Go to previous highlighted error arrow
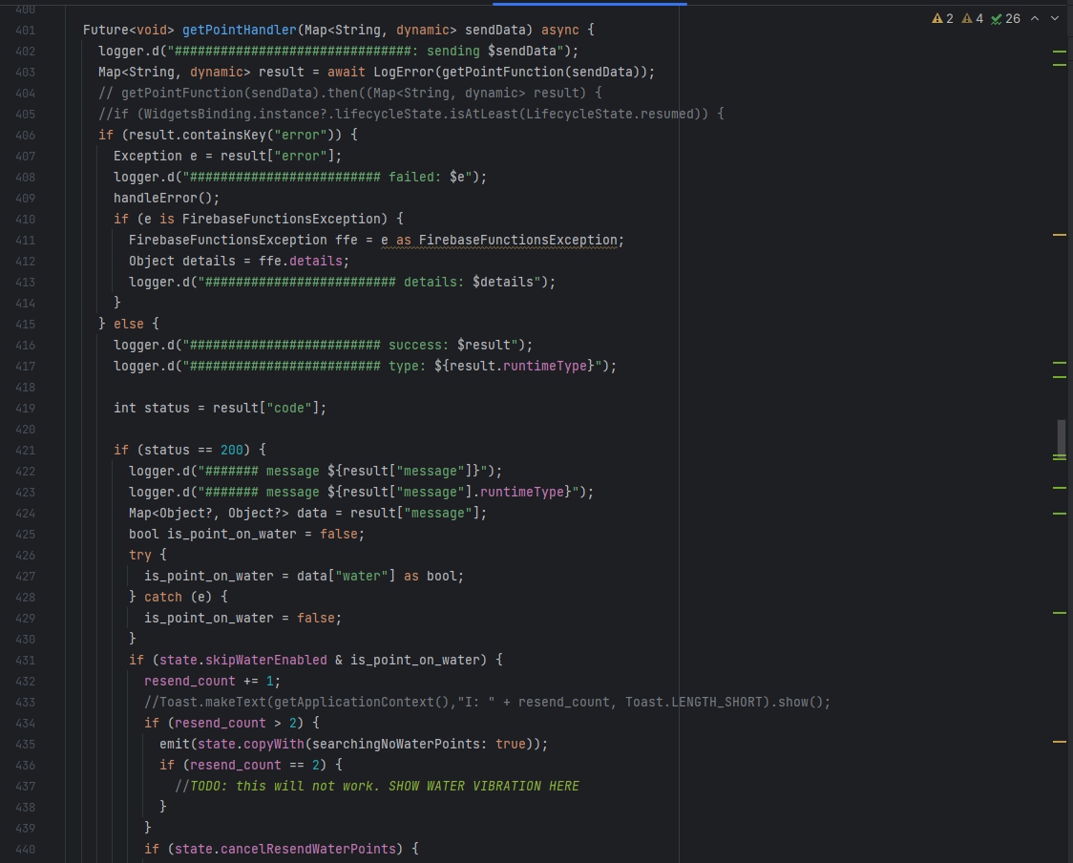 tap(1035, 18)
